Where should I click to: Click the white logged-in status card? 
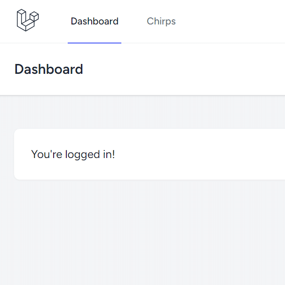150,154
